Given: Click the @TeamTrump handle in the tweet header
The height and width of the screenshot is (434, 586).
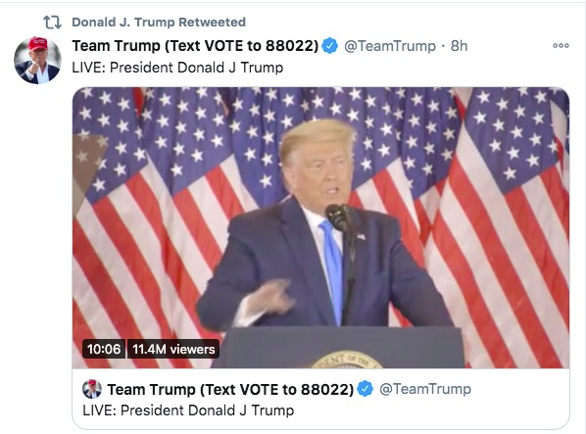Looking at the screenshot, I should coord(390,46).
